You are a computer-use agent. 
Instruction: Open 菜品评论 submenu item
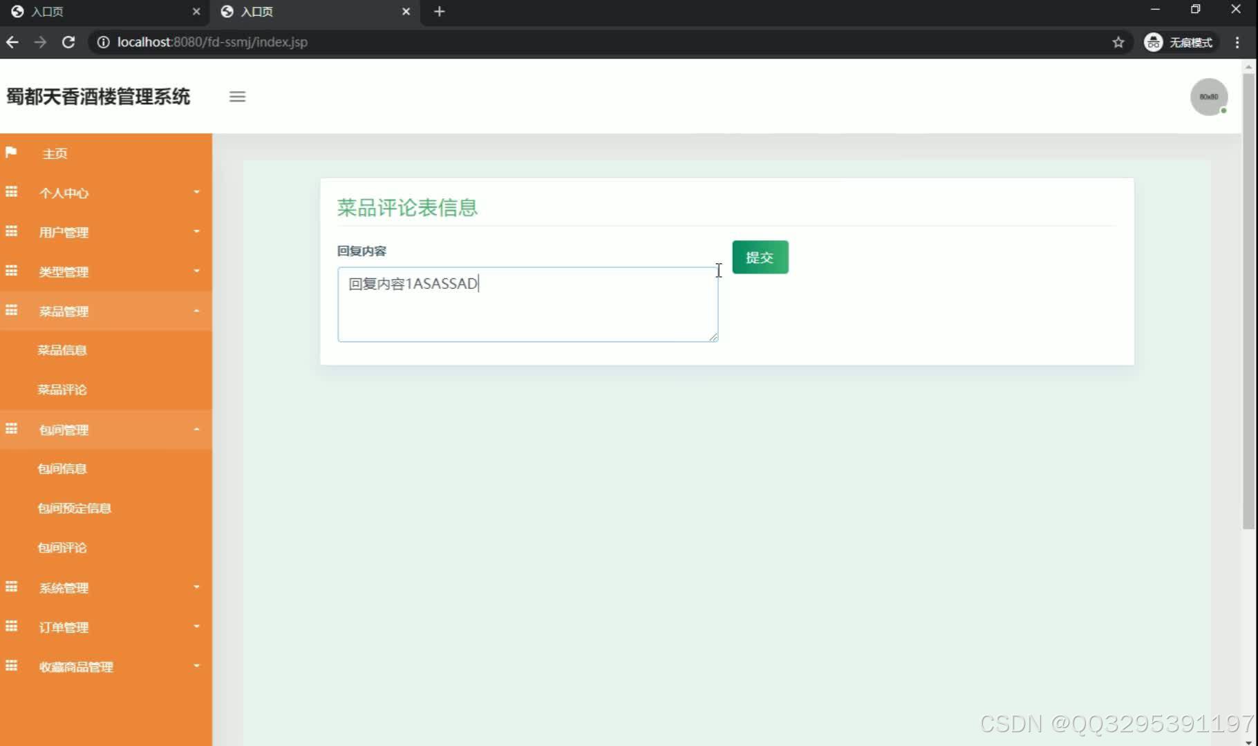tap(62, 390)
